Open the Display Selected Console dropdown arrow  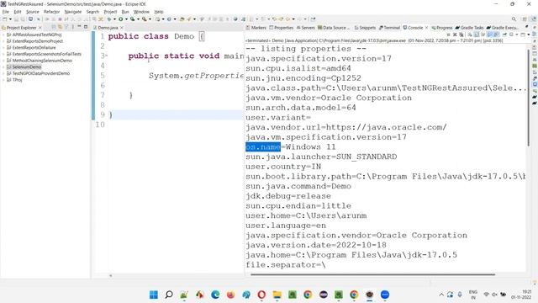[517, 35]
